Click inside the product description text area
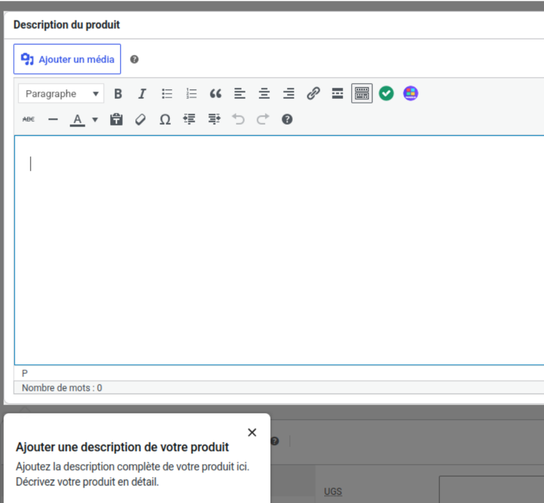The image size is (544, 503). click(279, 250)
